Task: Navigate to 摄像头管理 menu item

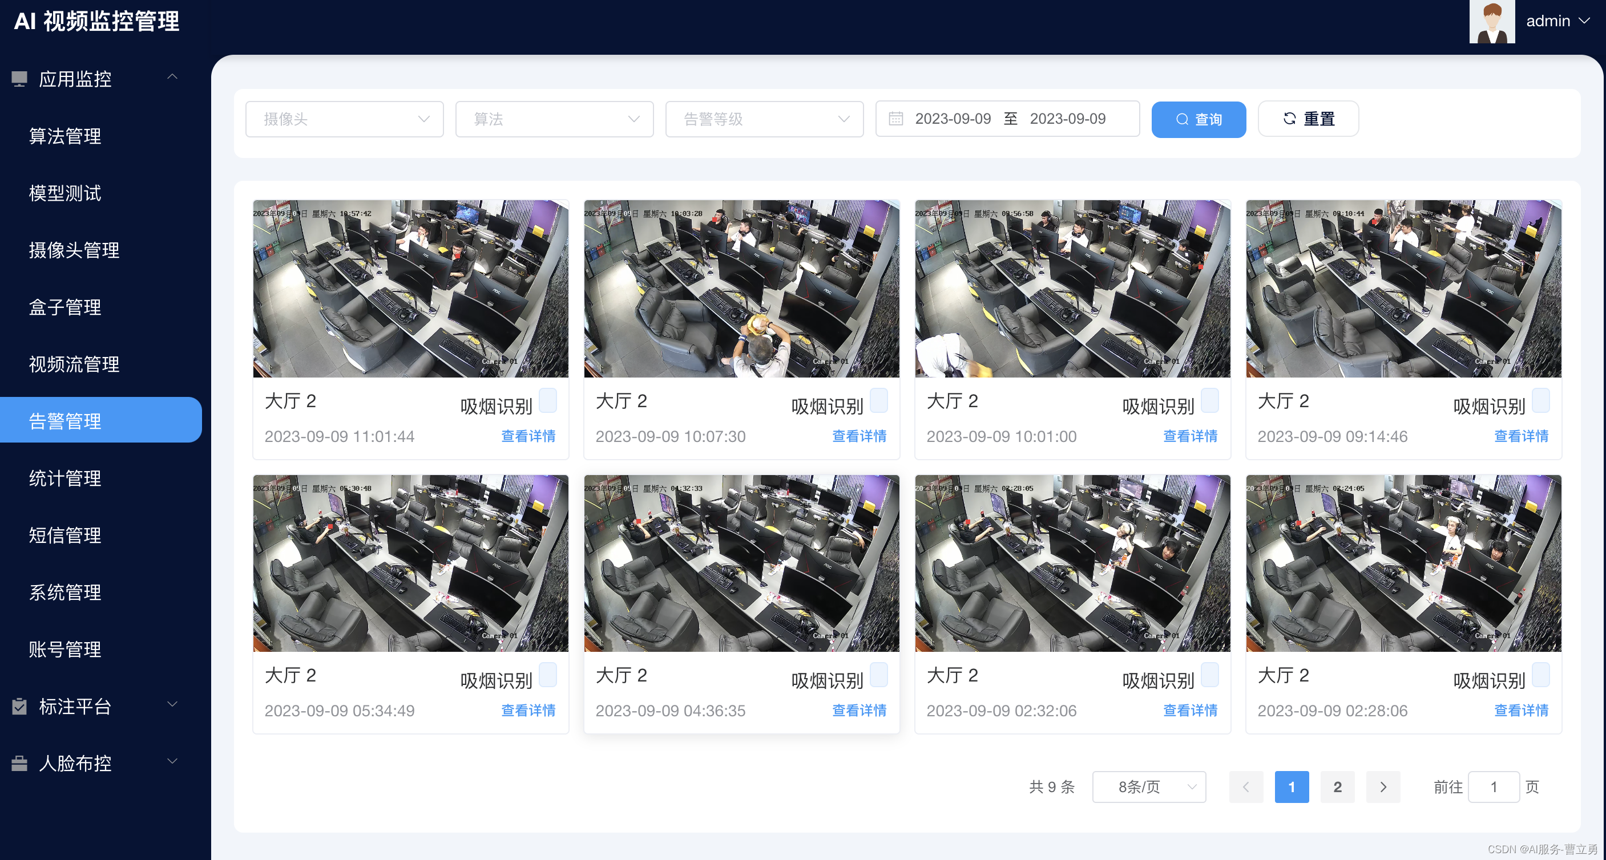Action: click(x=74, y=250)
